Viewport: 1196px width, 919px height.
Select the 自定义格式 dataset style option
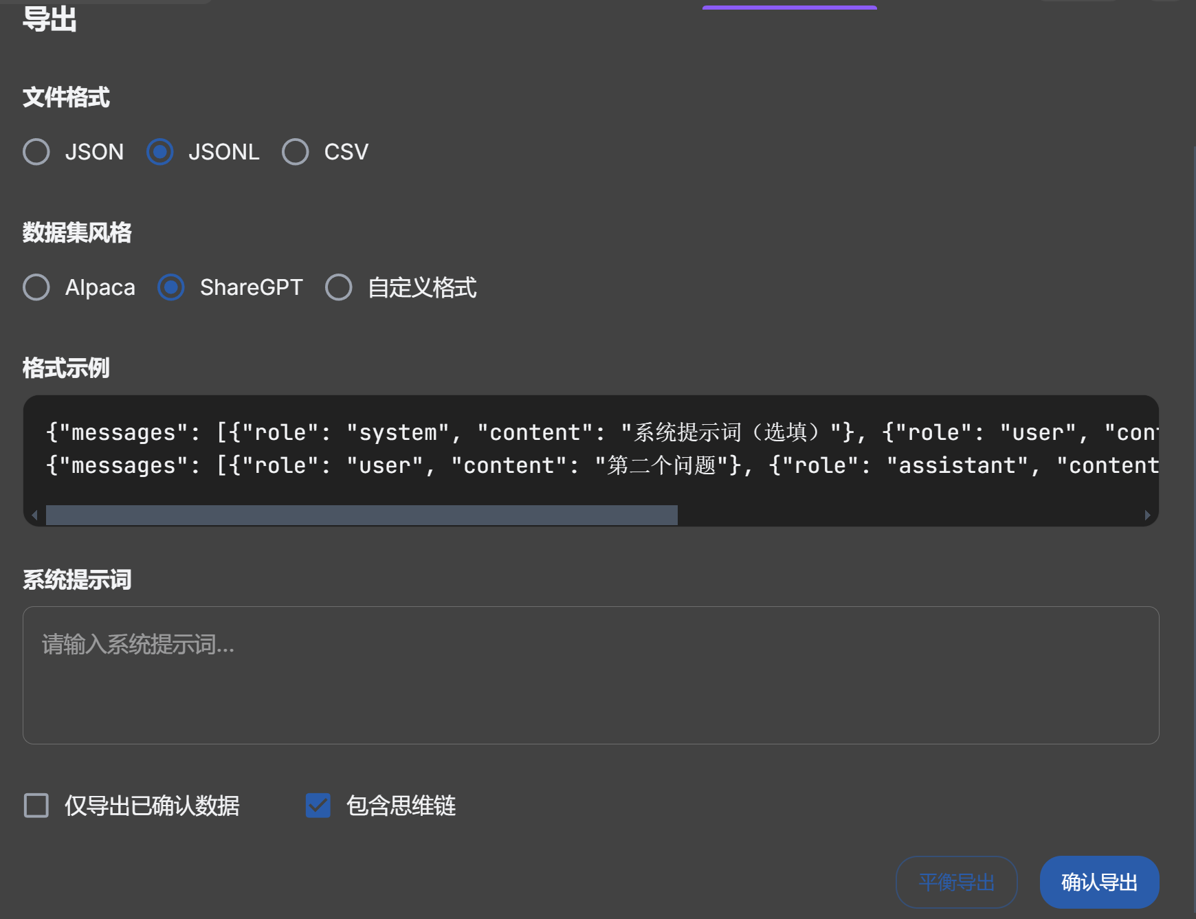[x=339, y=287]
